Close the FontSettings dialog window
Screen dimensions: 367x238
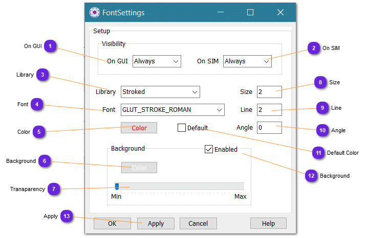click(280, 13)
